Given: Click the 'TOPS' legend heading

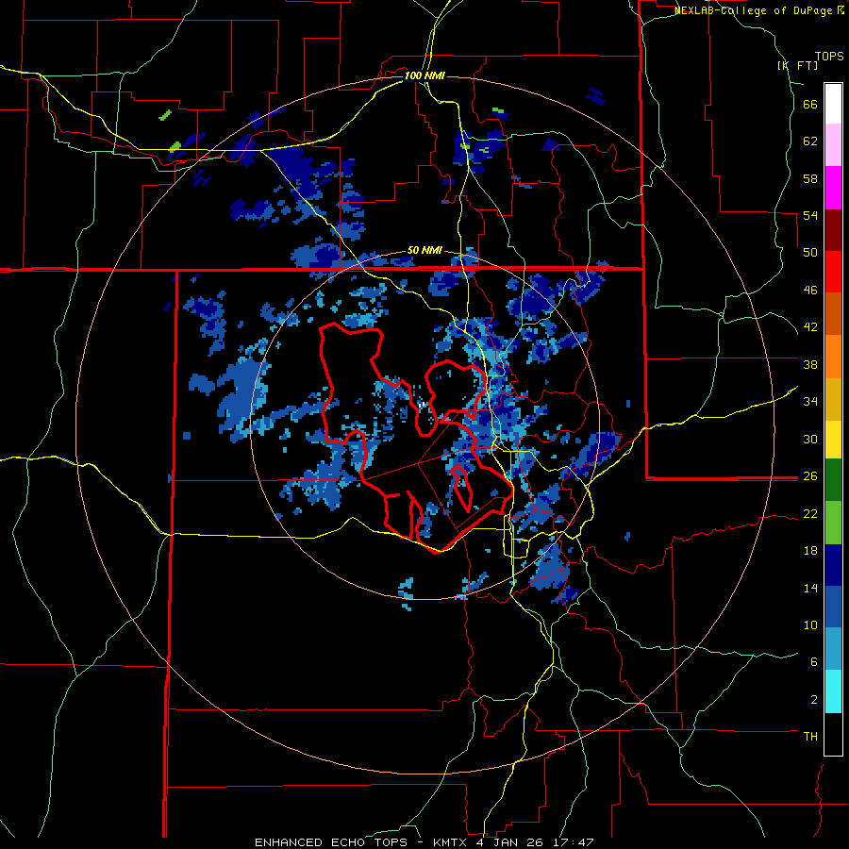Looking at the screenshot, I should click(x=829, y=57).
